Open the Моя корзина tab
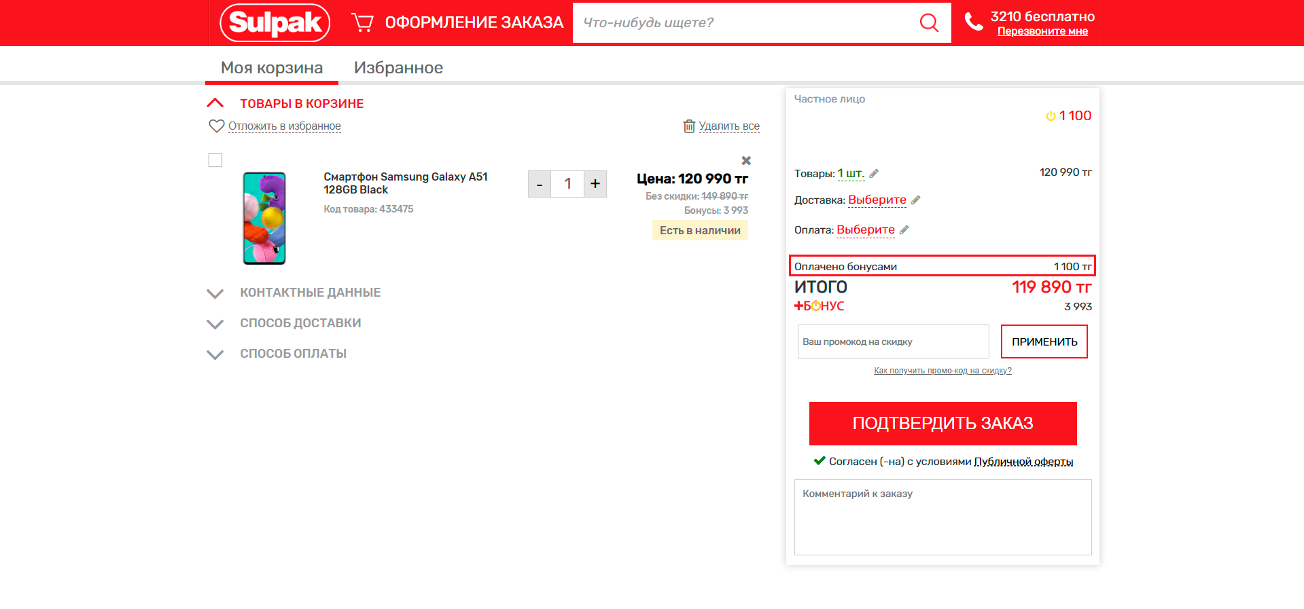This screenshot has width=1304, height=609. click(272, 68)
